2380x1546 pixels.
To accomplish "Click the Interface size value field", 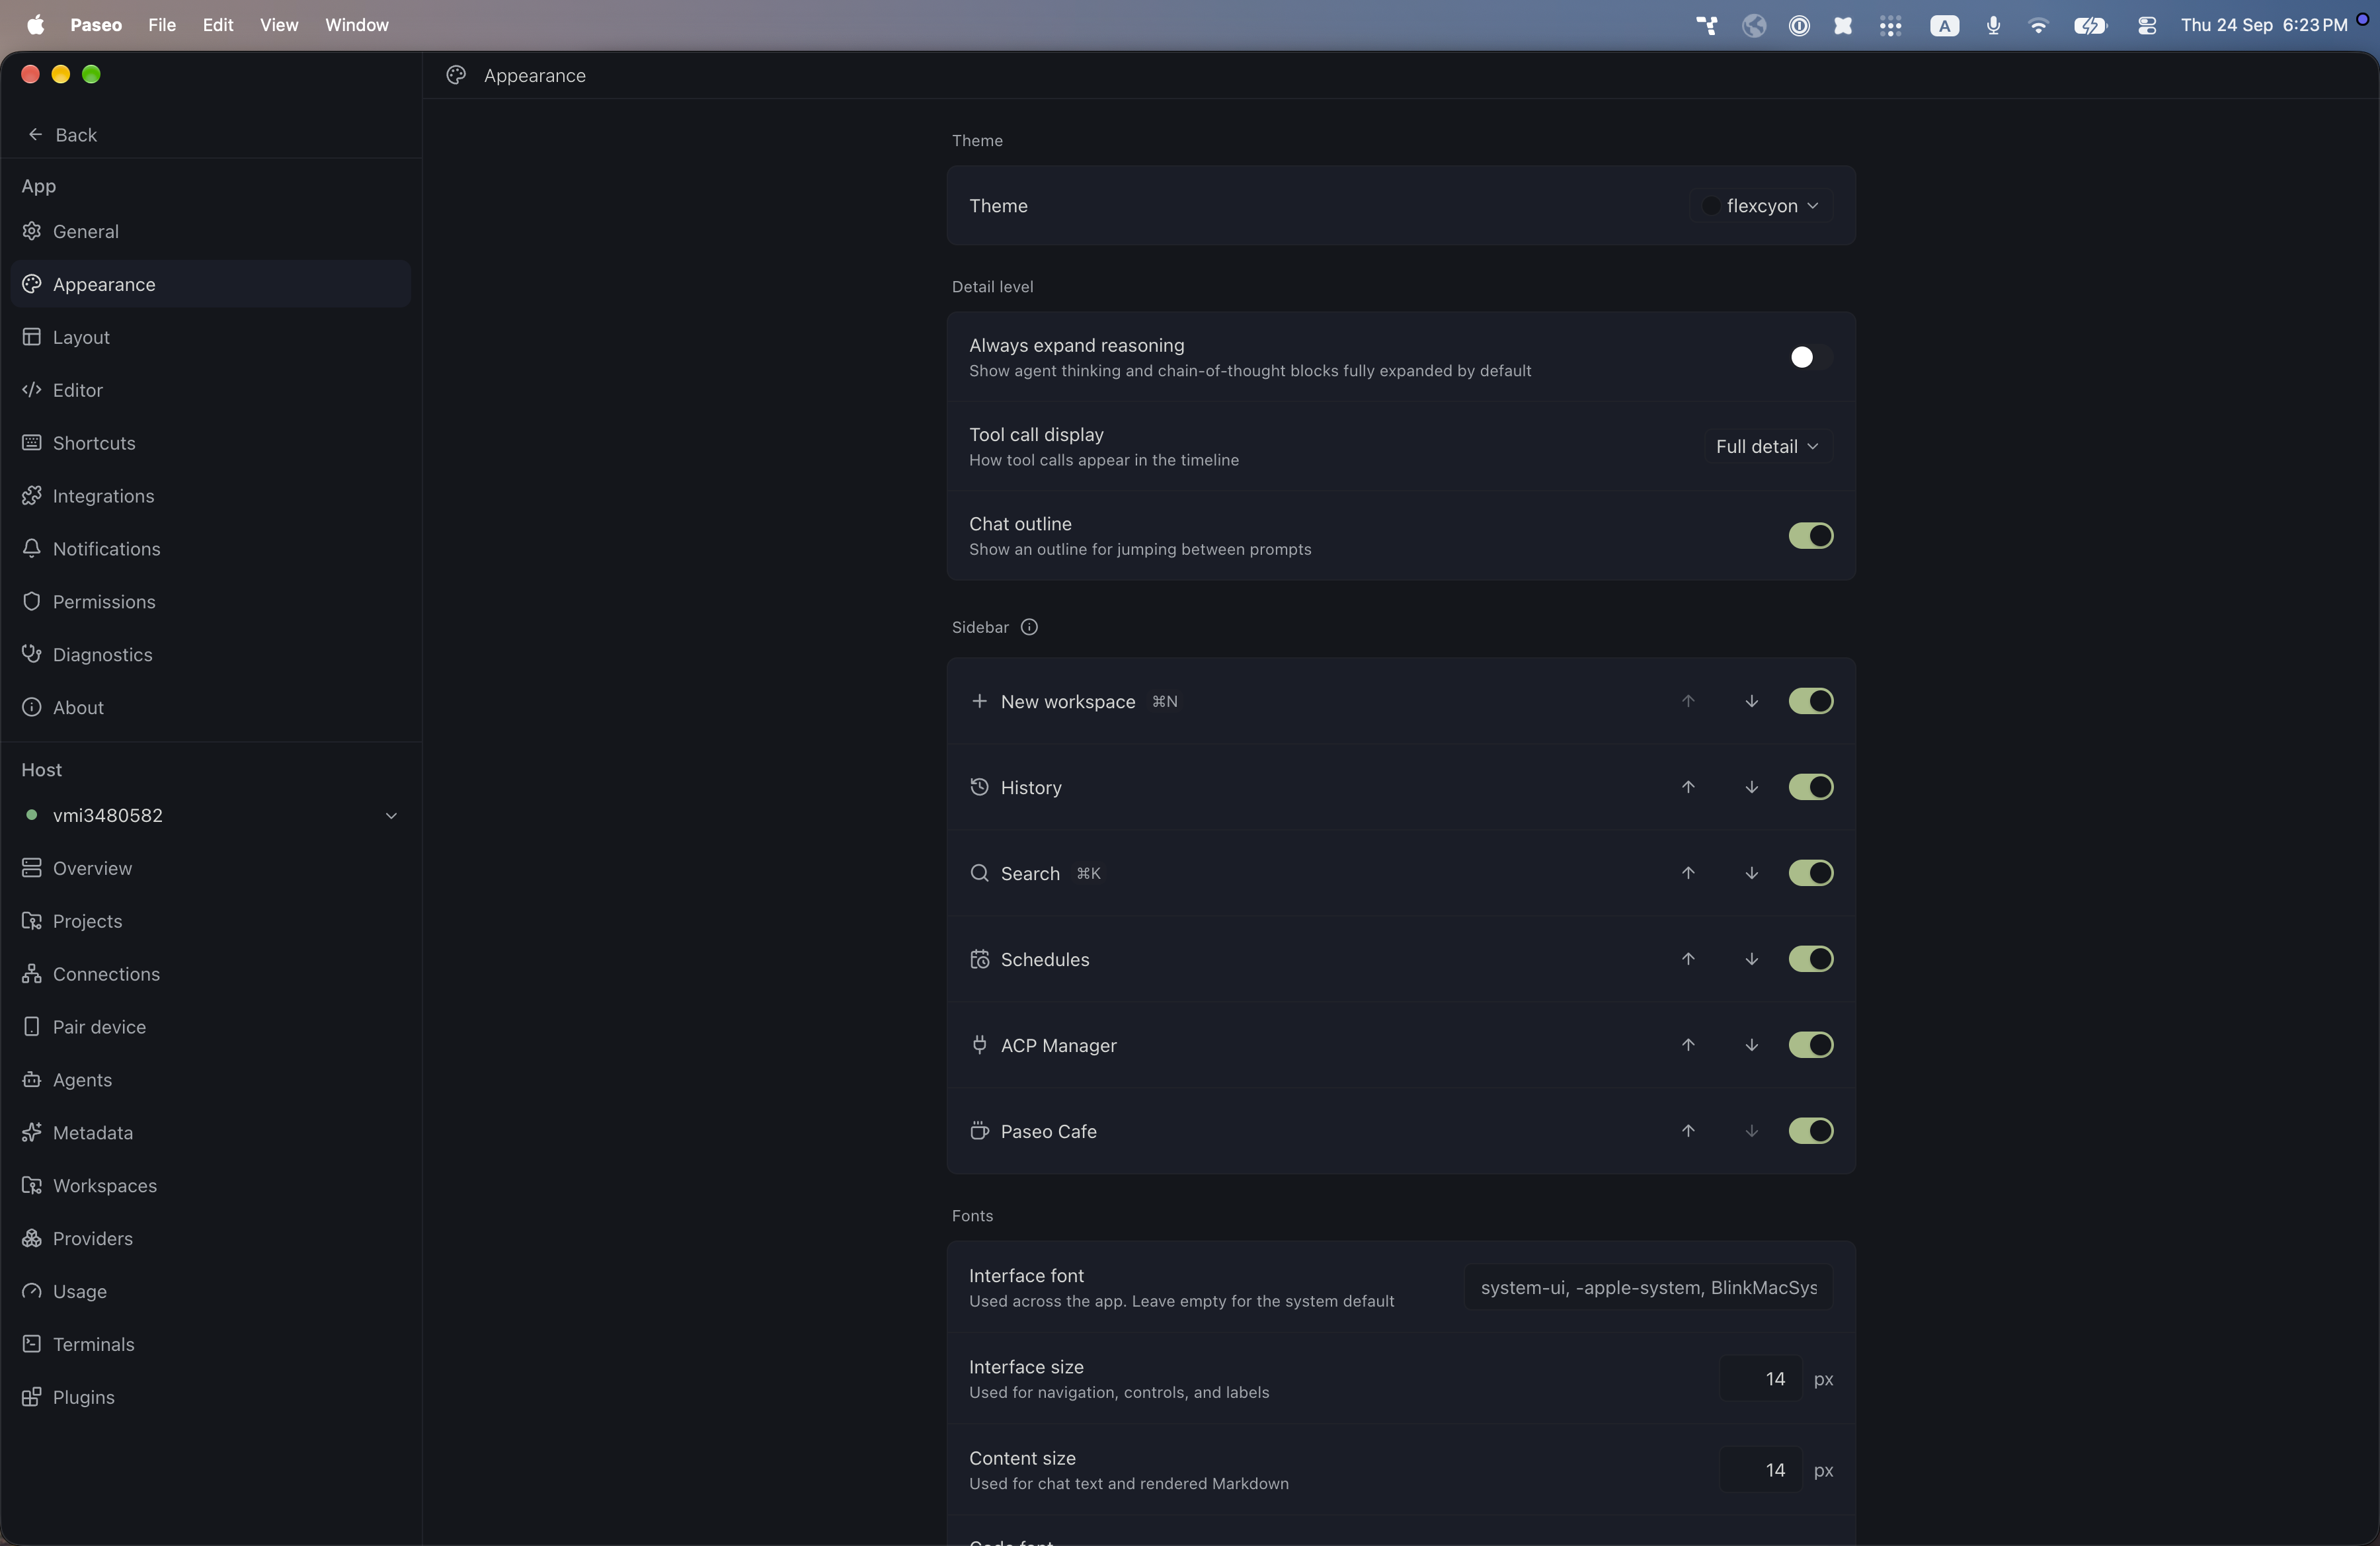I will pyautogui.click(x=1760, y=1379).
